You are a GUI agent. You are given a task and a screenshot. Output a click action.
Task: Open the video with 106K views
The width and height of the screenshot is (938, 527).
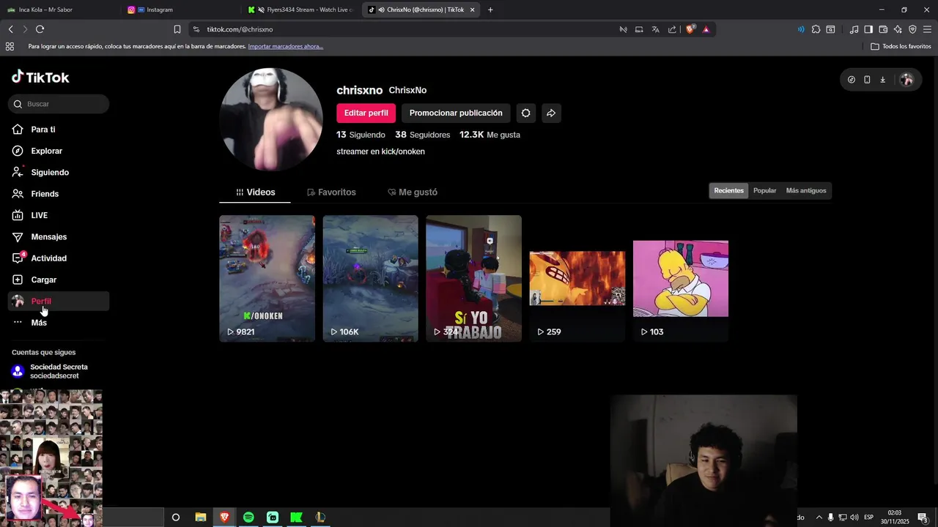pyautogui.click(x=370, y=278)
